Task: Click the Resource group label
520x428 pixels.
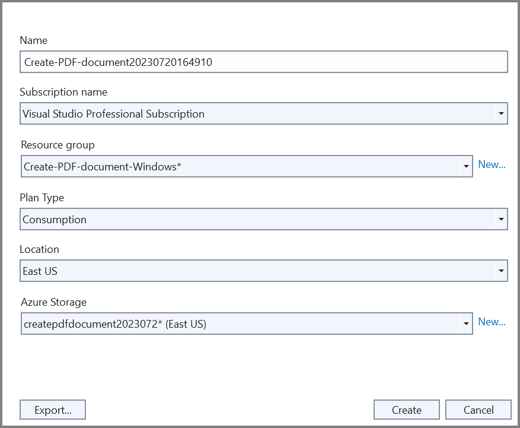Action: (58, 145)
